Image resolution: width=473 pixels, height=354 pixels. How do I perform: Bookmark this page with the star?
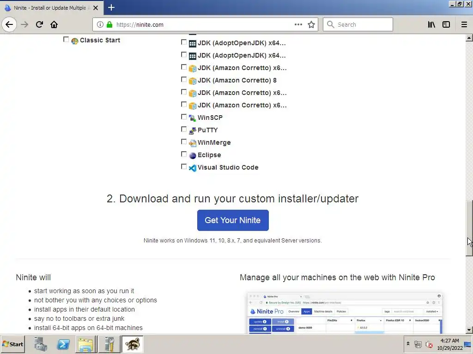coord(311,24)
